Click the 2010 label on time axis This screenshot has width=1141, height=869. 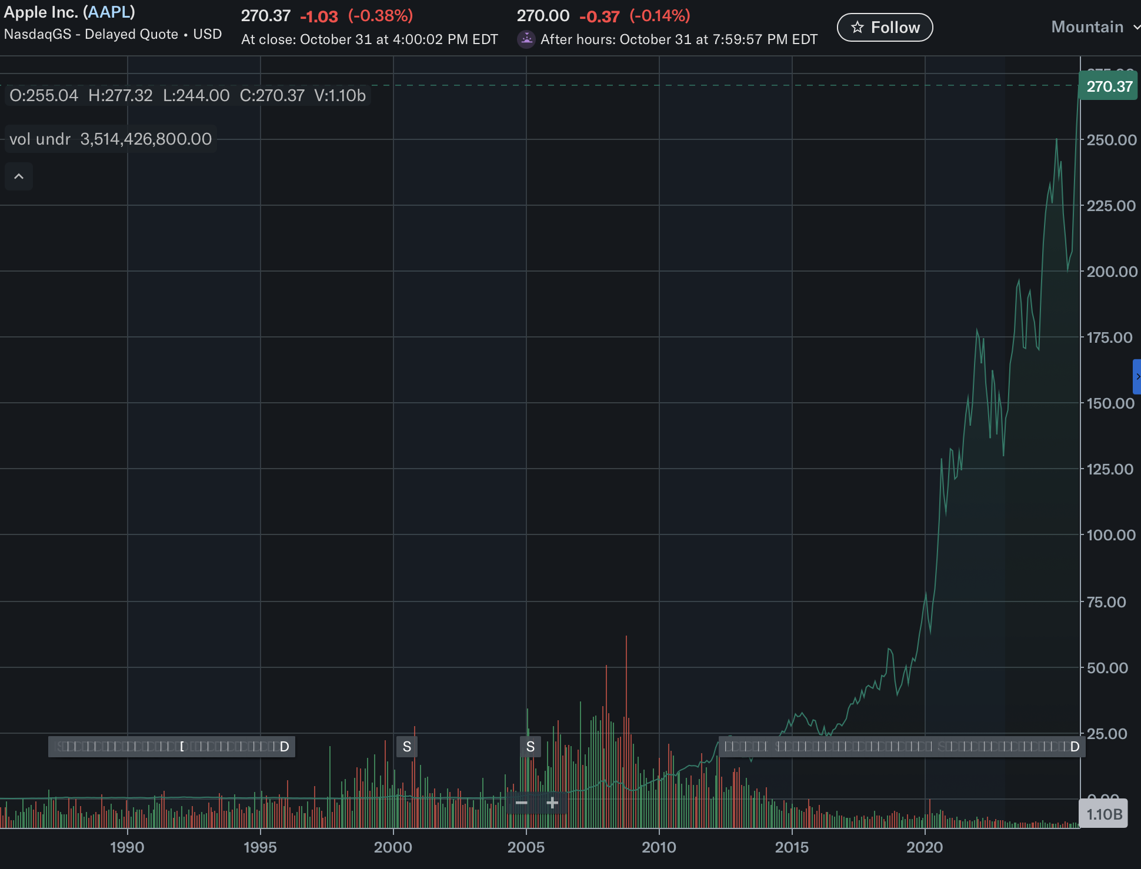pos(659,847)
